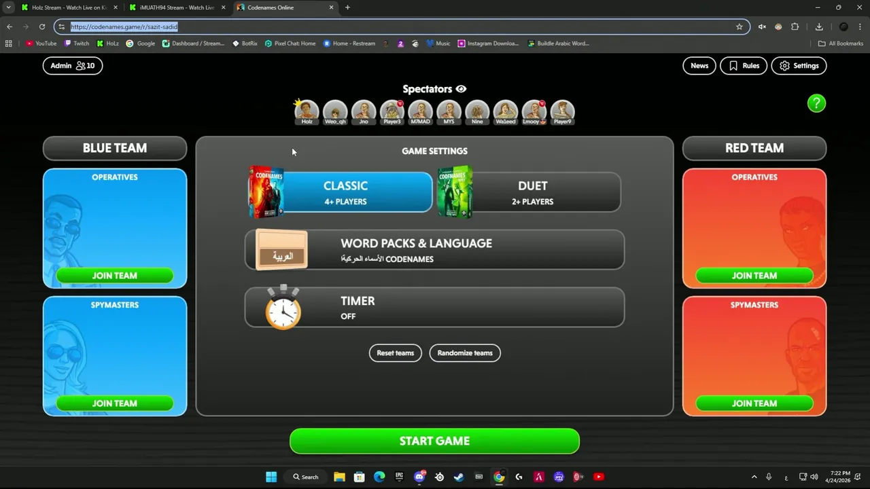Click the Jno spectator avatar

click(x=364, y=112)
